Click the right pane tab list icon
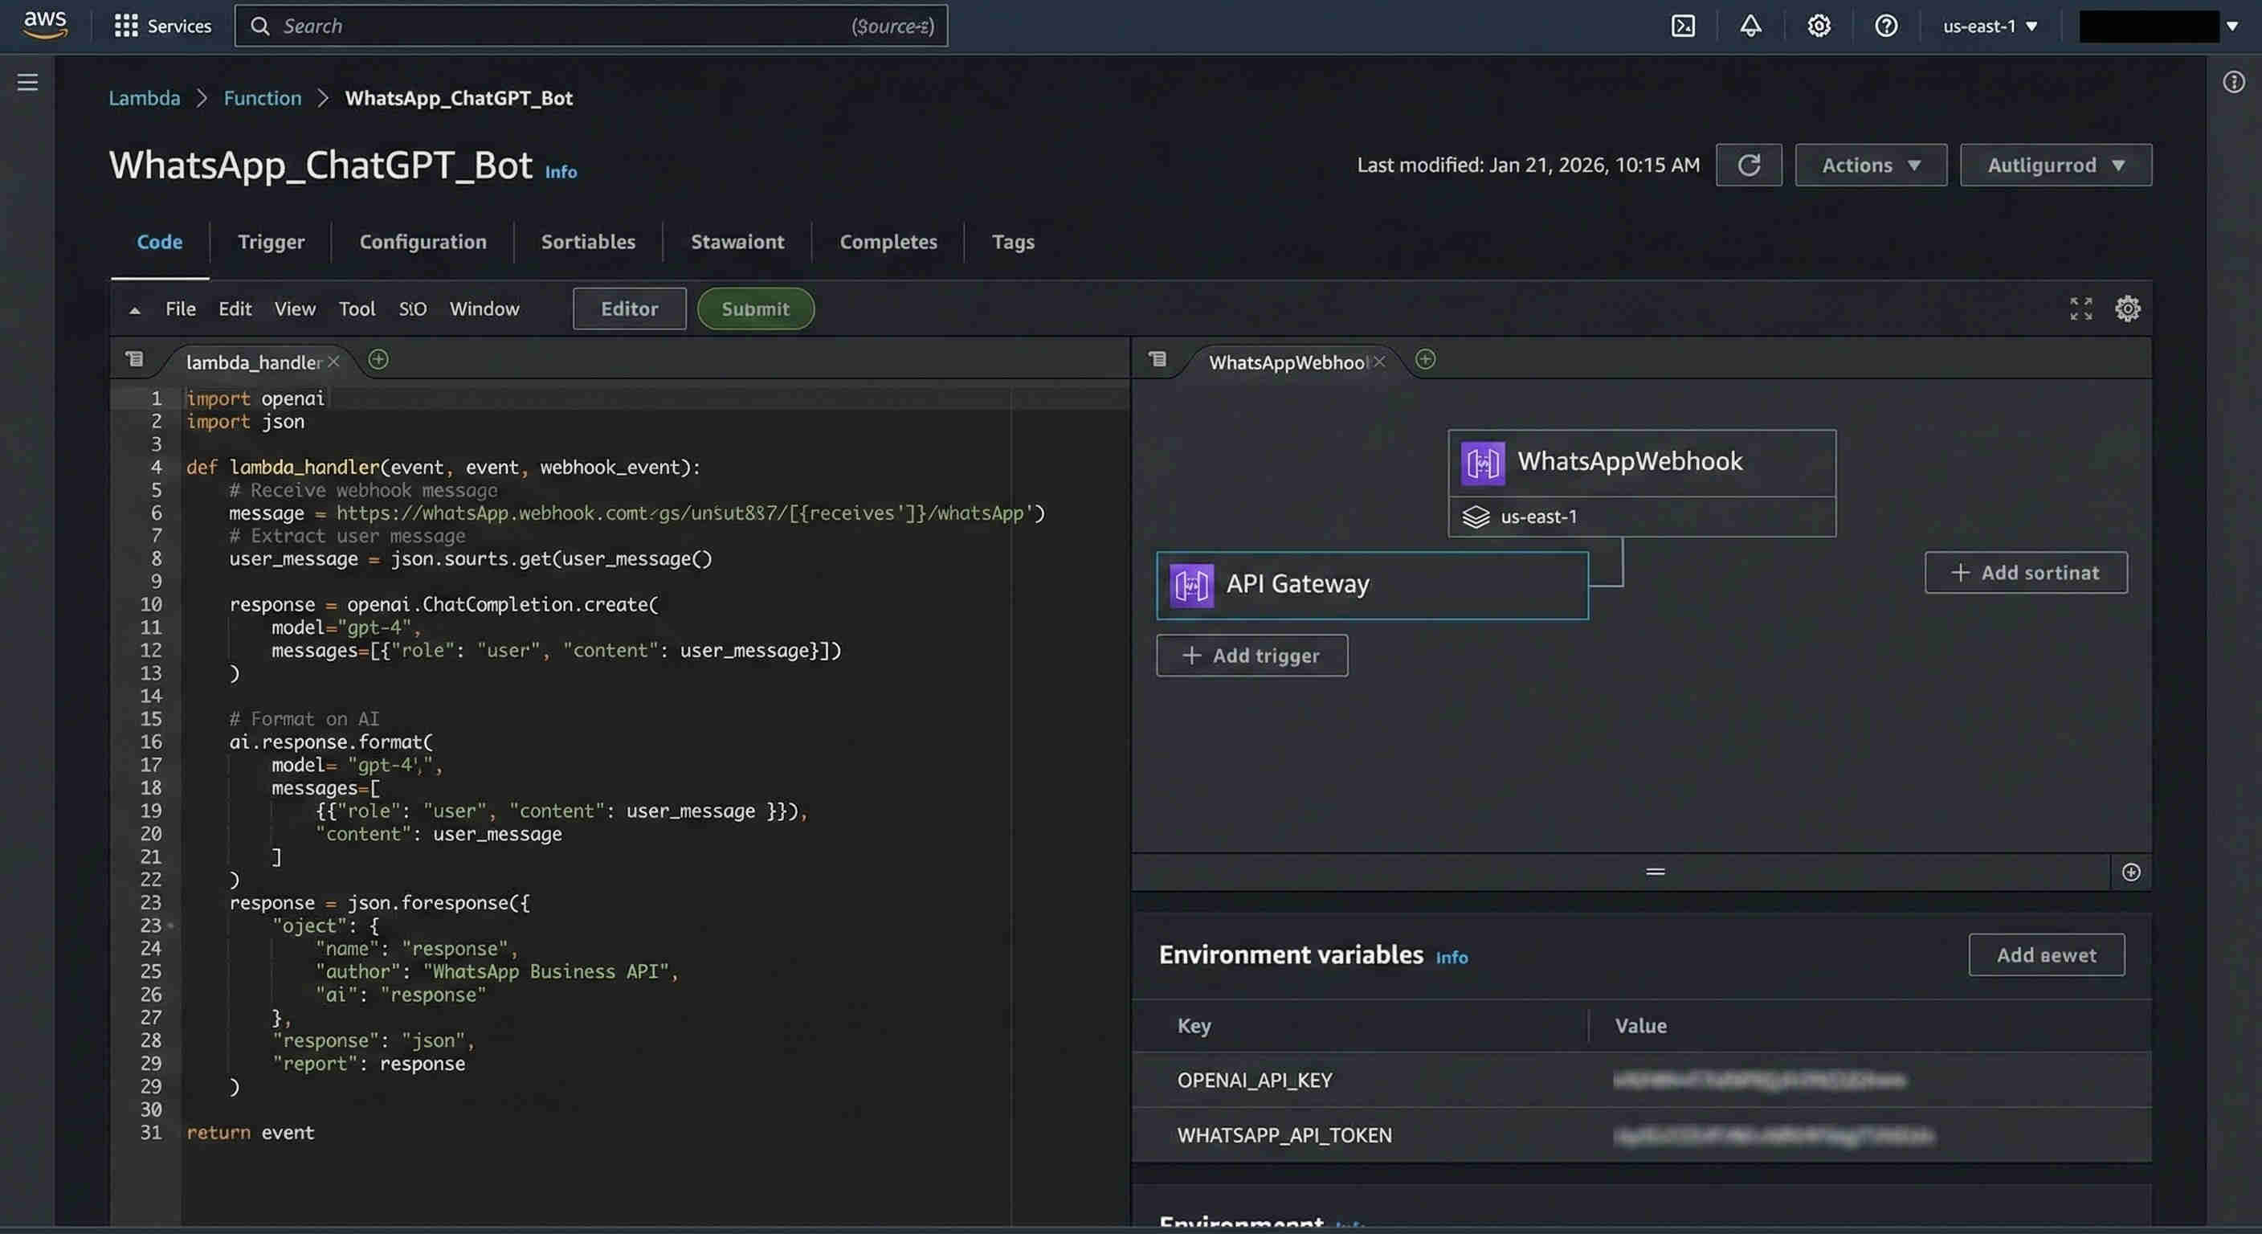The height and width of the screenshot is (1234, 2262). pyautogui.click(x=1158, y=358)
